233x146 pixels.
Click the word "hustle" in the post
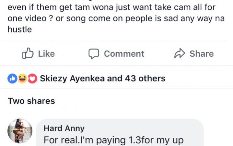pyautogui.click(x=20, y=30)
